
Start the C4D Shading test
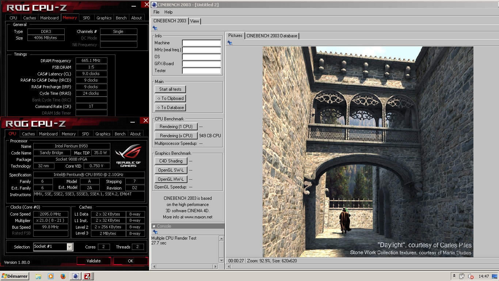point(171,161)
